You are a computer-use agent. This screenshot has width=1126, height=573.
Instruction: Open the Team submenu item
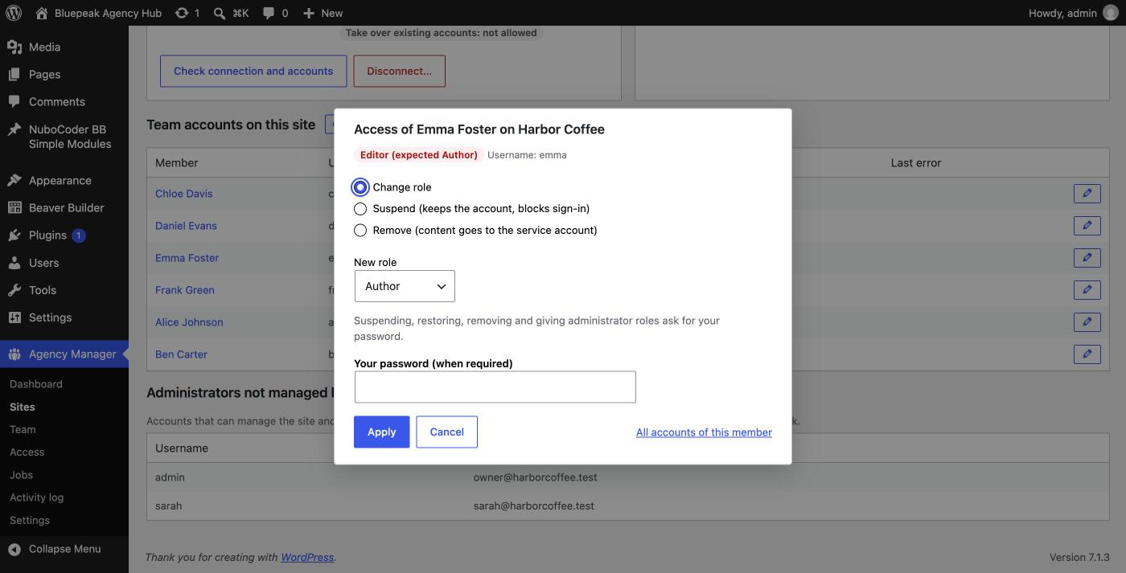point(23,430)
